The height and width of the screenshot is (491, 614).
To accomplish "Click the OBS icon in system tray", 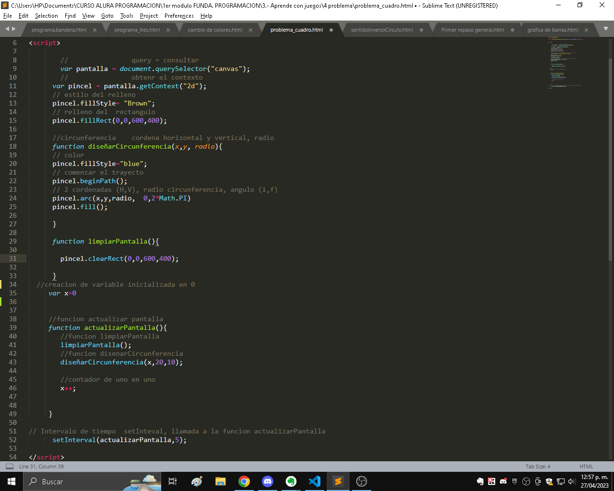I will click(526, 481).
